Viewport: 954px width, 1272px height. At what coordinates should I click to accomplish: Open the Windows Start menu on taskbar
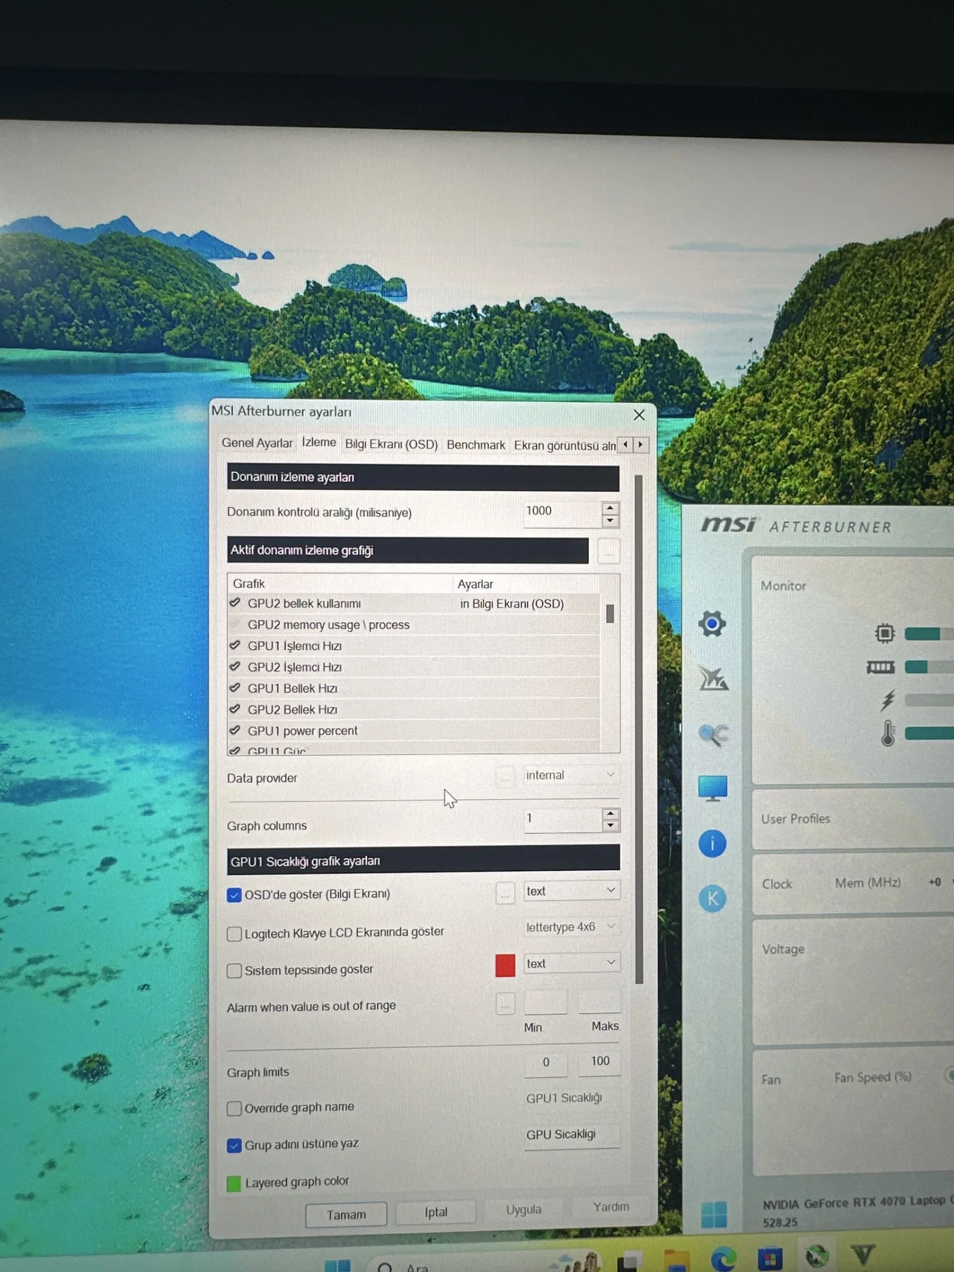click(337, 1266)
